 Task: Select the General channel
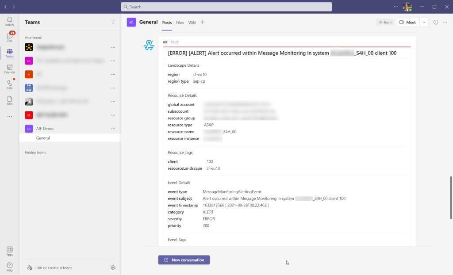click(70, 138)
